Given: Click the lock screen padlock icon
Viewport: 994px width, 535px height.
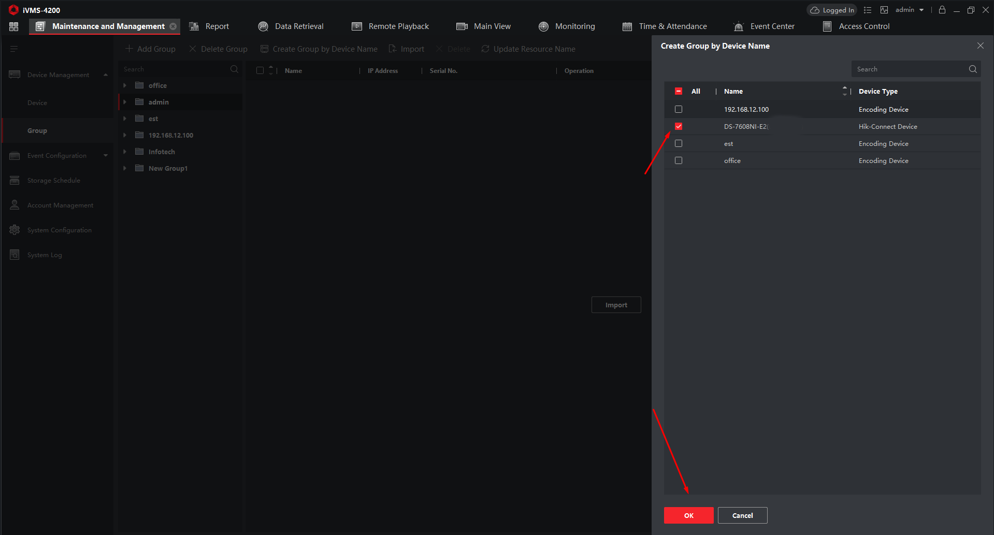Looking at the screenshot, I should 942,10.
